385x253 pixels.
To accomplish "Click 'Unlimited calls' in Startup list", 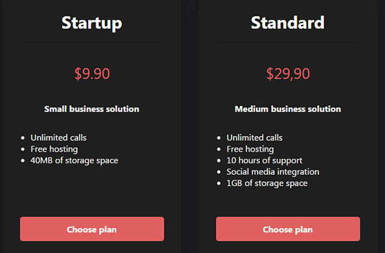I will click(58, 138).
